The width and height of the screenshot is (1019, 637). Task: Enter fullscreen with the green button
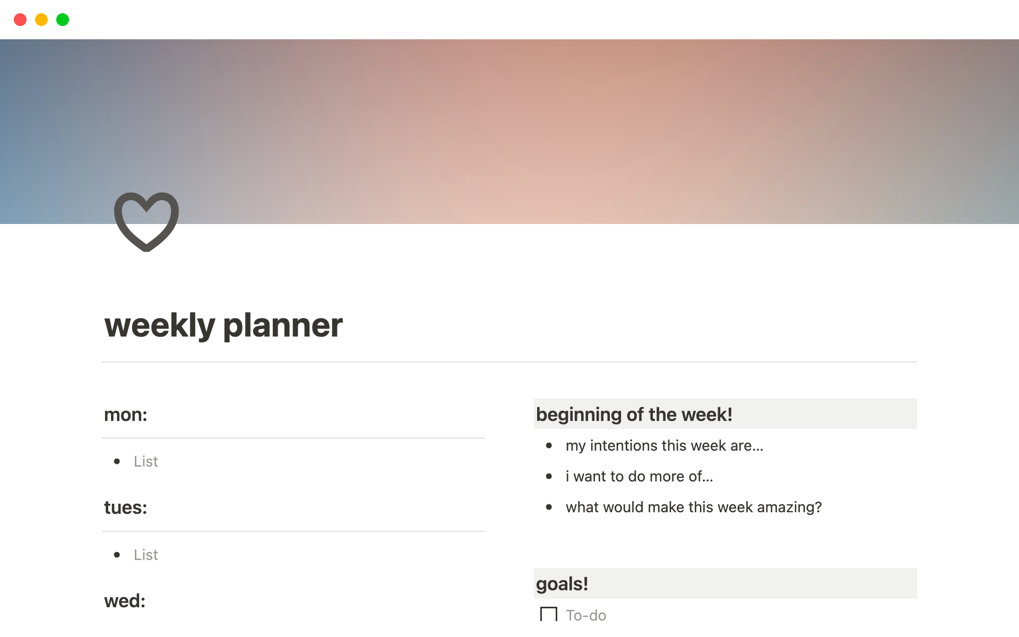(x=63, y=19)
